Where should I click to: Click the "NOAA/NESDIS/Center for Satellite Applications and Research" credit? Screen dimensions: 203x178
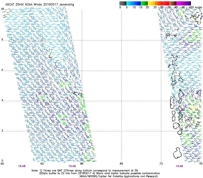[119, 176]
